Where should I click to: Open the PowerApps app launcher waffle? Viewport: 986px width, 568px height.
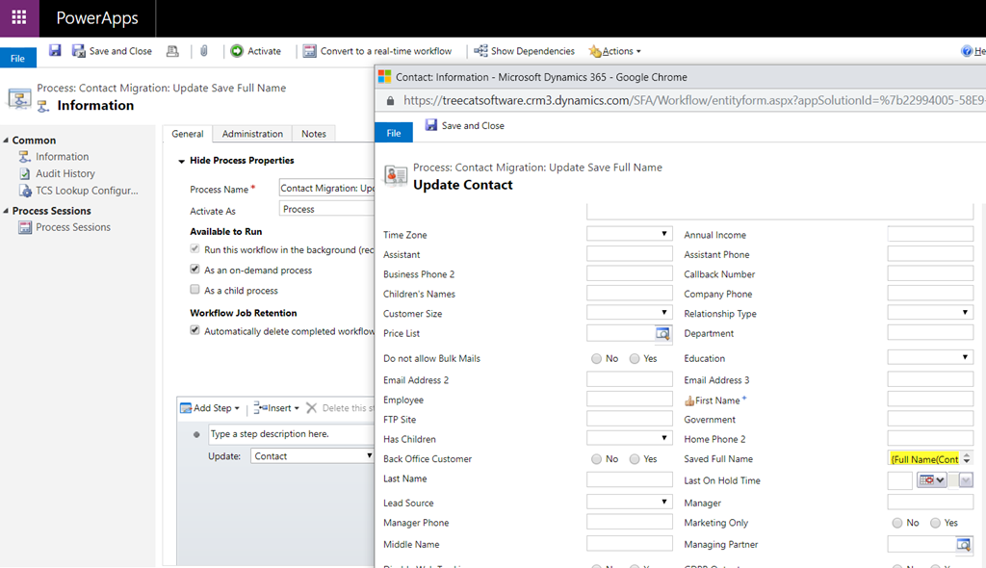[x=19, y=17]
